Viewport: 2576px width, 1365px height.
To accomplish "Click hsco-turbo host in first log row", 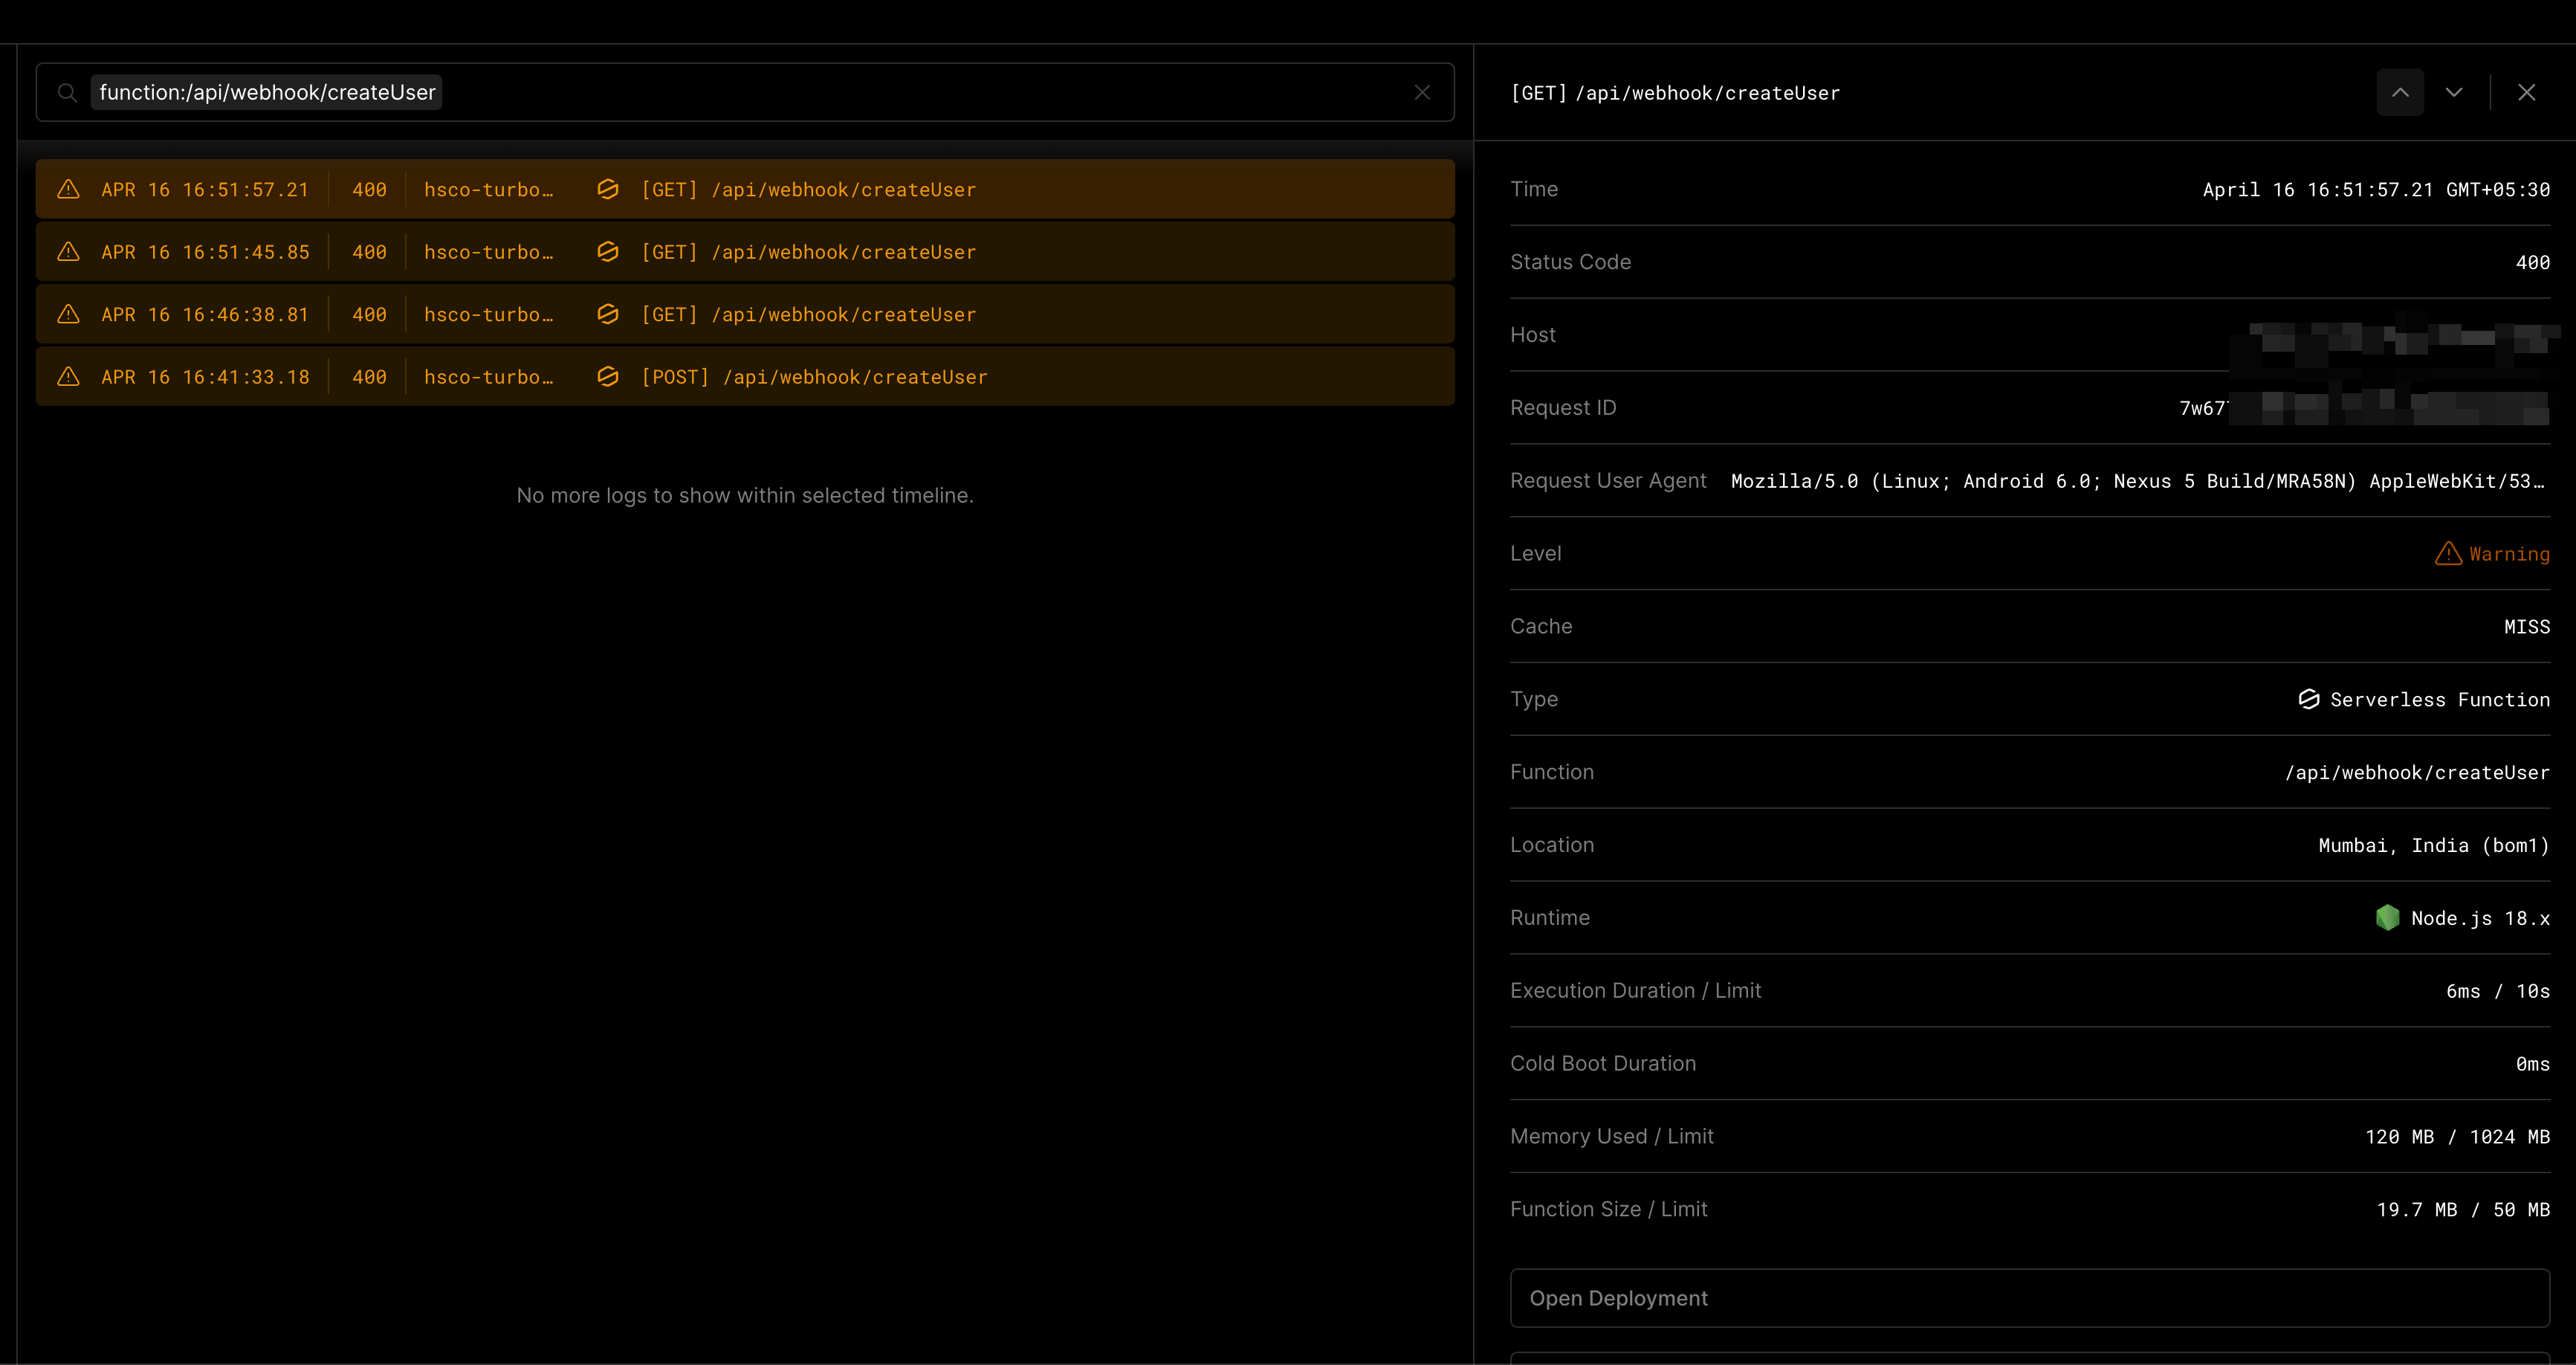I will pyautogui.click(x=488, y=189).
